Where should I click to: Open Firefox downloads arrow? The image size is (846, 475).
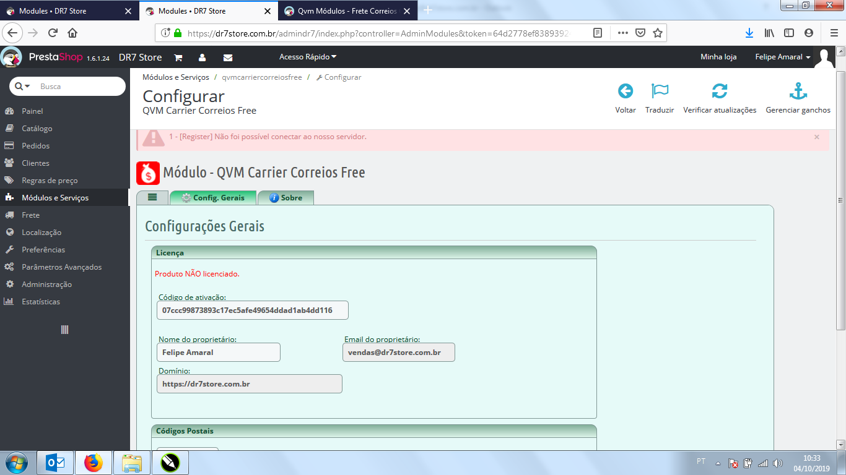(x=749, y=33)
